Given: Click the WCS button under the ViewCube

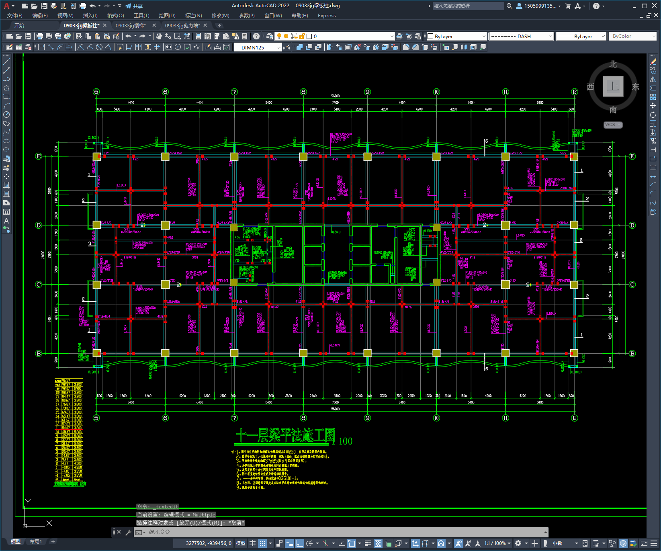Looking at the screenshot, I should pos(613,125).
